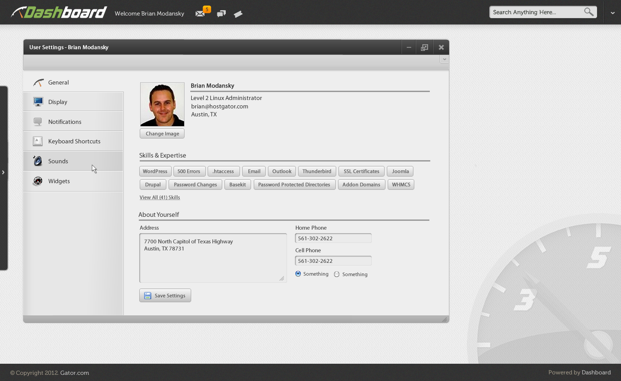Minimize the User Settings window
The width and height of the screenshot is (621, 381).
tap(409, 47)
